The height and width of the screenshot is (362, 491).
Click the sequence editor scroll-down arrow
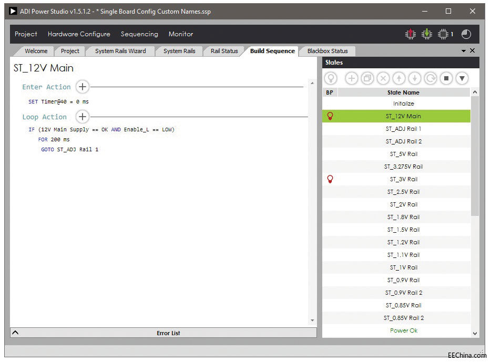pyautogui.click(x=312, y=320)
